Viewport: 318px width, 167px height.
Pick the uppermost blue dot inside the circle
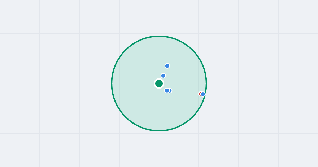click(167, 66)
